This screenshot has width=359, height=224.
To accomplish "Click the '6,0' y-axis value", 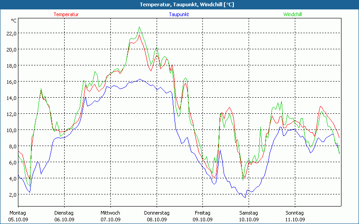I will point(13,162).
